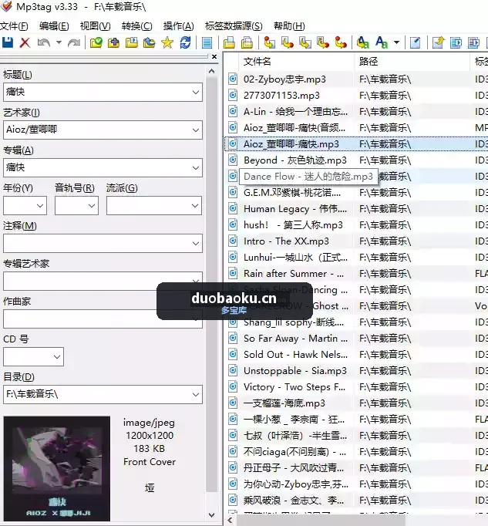488x526 pixels.
Task: Select file 一支榴莲-海底.mp3
Action: pos(284,403)
